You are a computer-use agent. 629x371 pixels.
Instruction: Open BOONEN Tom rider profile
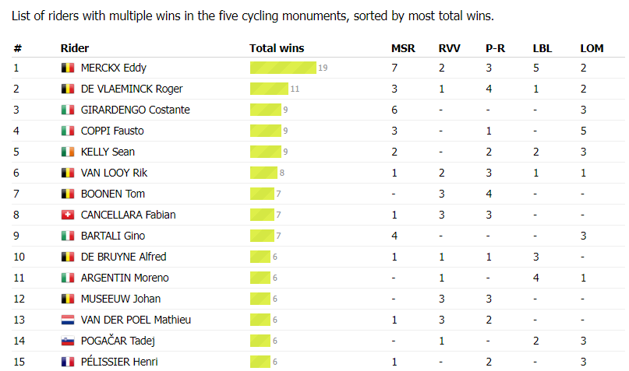click(x=112, y=194)
